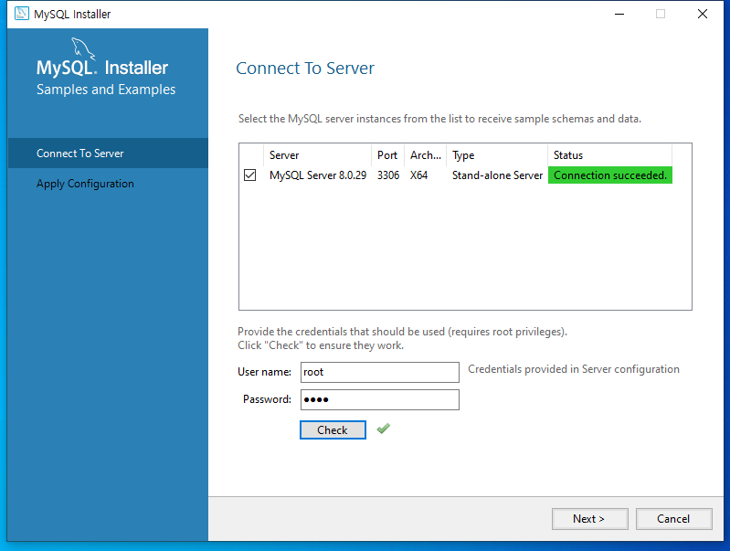Click the 'Connection succeeded.' status cell
Image resolution: width=730 pixels, height=551 pixels.
(610, 175)
